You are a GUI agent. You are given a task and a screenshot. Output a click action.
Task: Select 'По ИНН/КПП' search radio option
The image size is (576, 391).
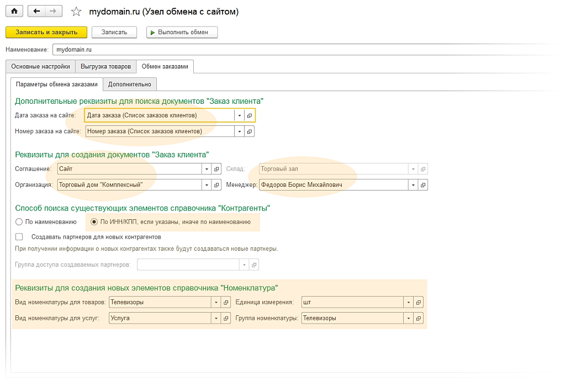coord(94,222)
